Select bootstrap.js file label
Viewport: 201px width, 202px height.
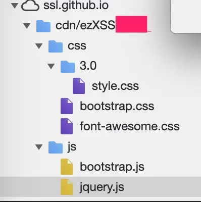112,167
